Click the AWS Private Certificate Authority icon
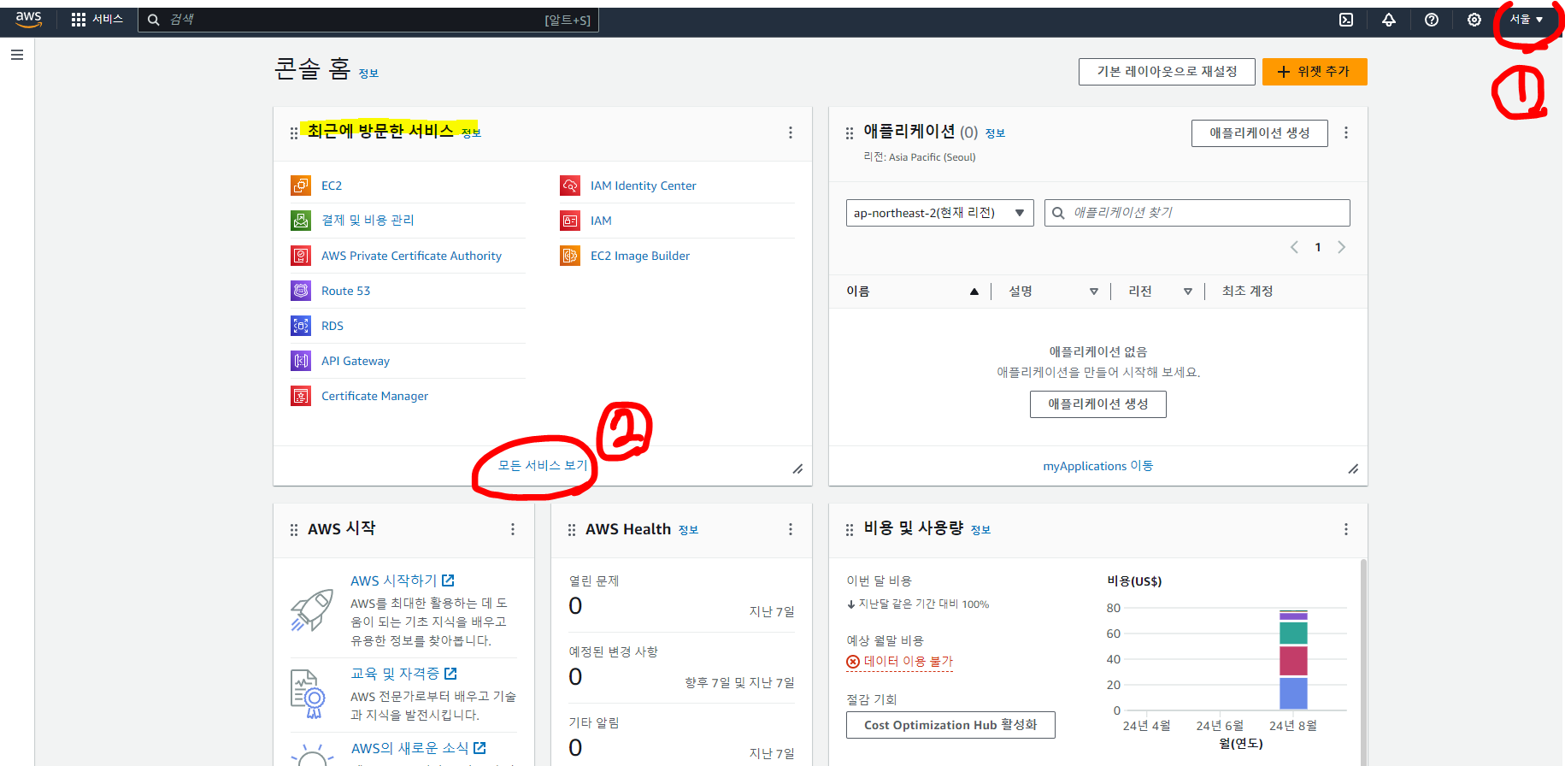Viewport: 1565px width, 766px height. 301,256
